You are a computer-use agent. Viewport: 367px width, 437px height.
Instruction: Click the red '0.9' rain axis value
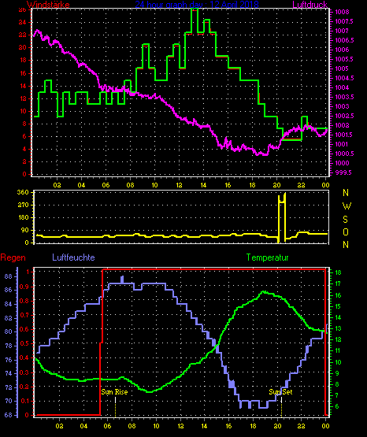24,287
